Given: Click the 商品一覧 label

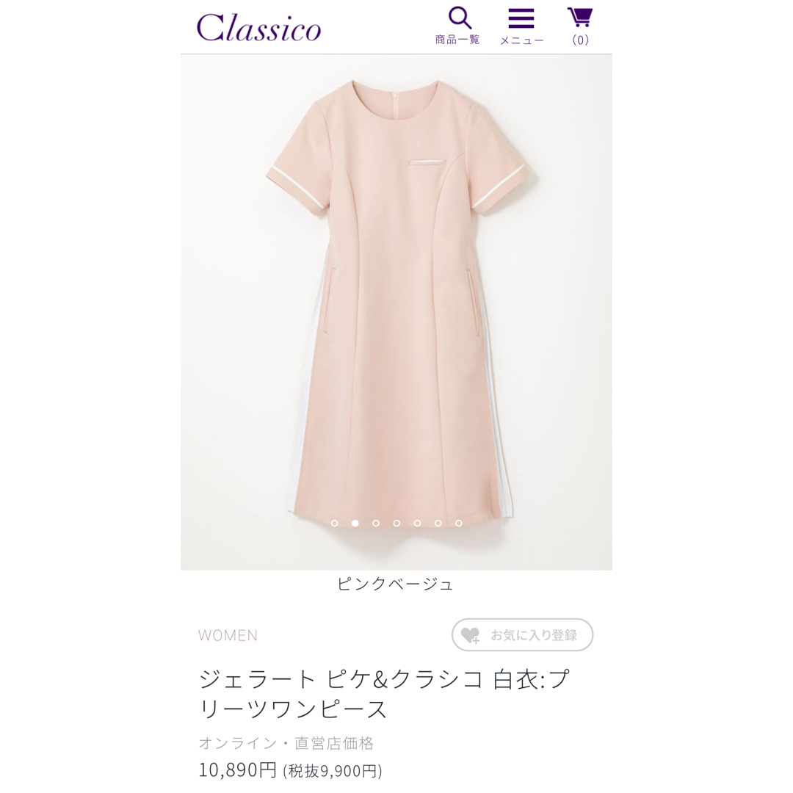Looking at the screenshot, I should (457, 40).
